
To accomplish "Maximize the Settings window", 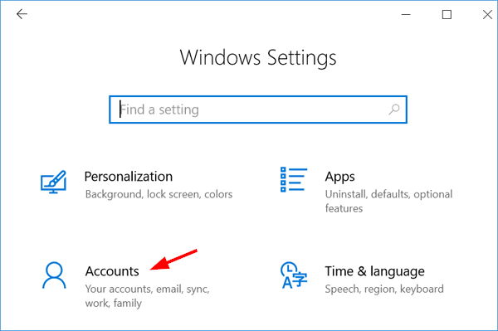I will pos(447,14).
